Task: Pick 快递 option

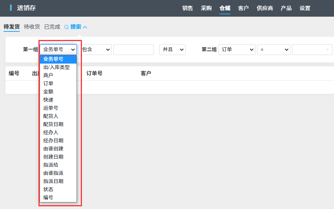Action: tap(58, 100)
